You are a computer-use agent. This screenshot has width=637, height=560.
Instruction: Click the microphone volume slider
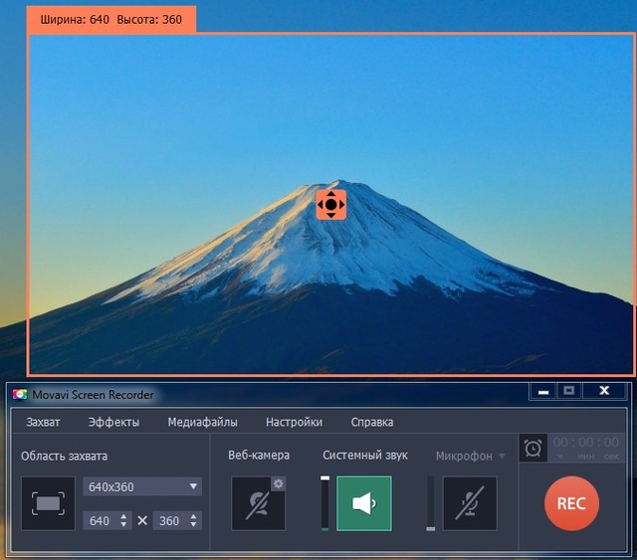(x=431, y=503)
